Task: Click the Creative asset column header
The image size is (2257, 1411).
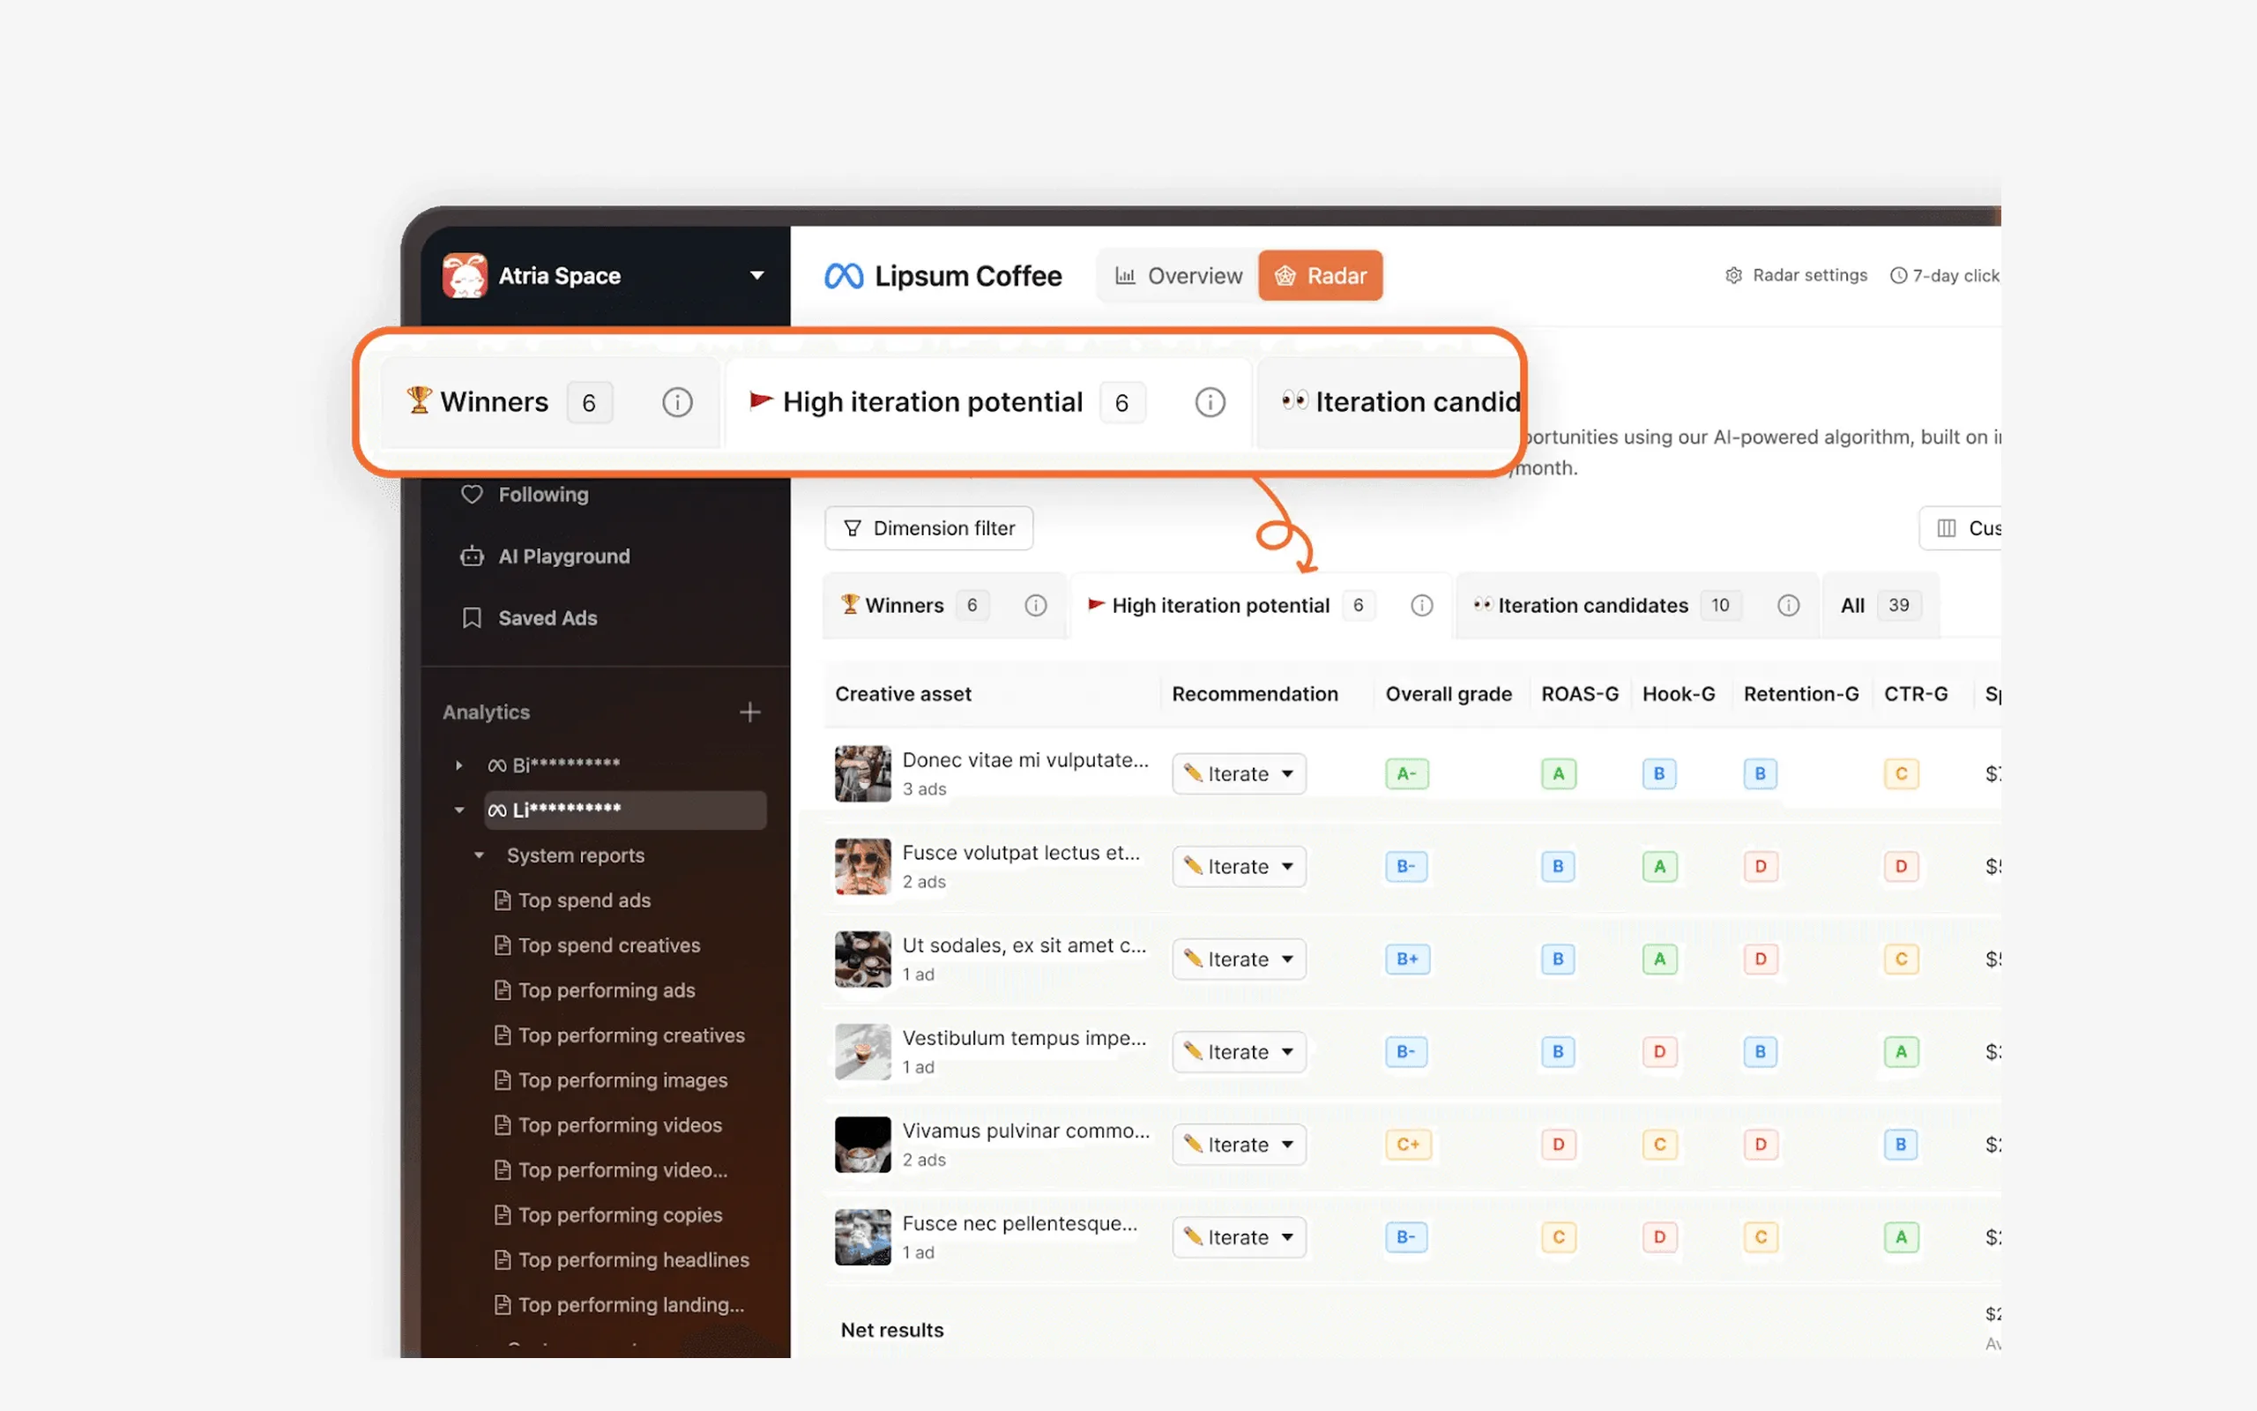Action: click(x=903, y=694)
